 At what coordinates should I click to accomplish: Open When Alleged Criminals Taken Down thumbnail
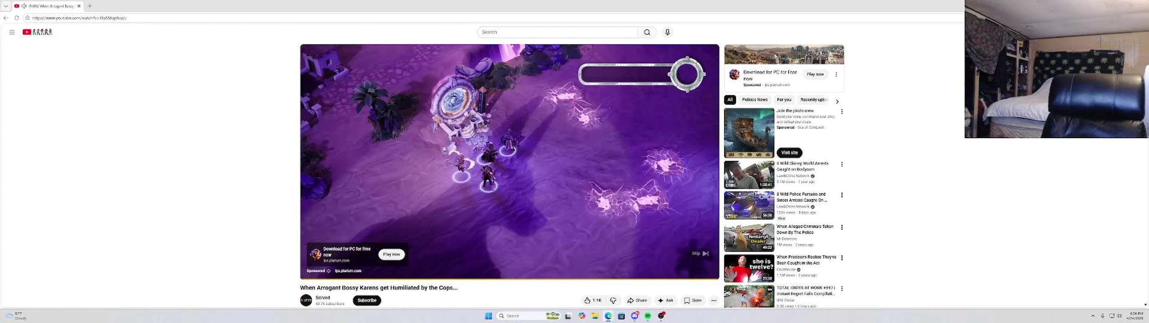click(x=749, y=237)
